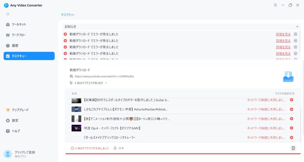
Task: Collapse the 6 個のサブタスク list chevron
Action: (106, 83)
